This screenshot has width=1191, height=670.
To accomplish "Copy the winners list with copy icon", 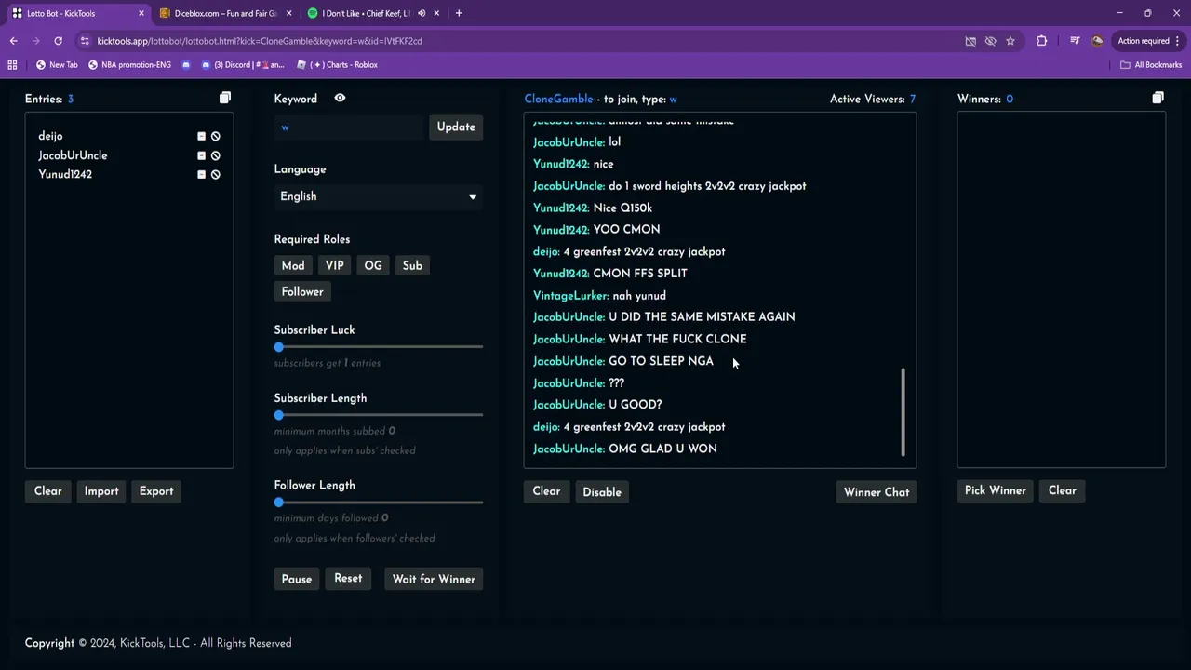I will [1158, 98].
